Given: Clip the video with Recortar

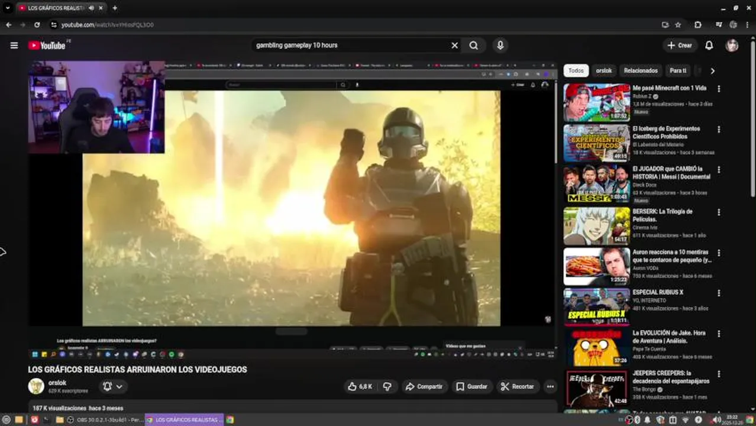Looking at the screenshot, I should (518, 386).
